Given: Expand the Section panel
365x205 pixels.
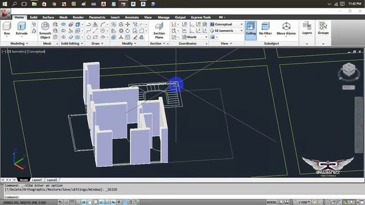Looking at the screenshot, I should click(157, 43).
